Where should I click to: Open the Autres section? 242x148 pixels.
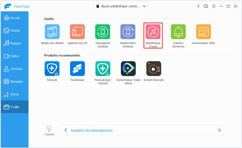click(x=15, y=94)
